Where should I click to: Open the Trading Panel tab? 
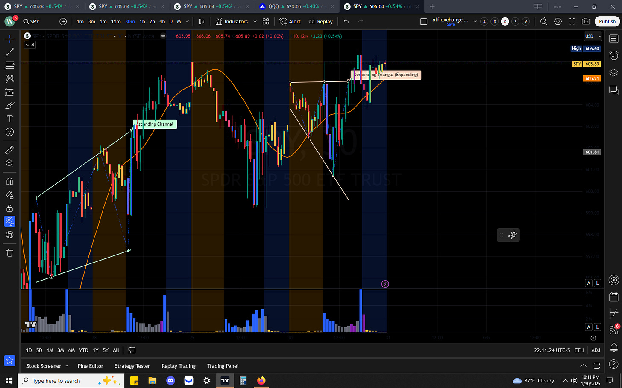pyautogui.click(x=223, y=366)
